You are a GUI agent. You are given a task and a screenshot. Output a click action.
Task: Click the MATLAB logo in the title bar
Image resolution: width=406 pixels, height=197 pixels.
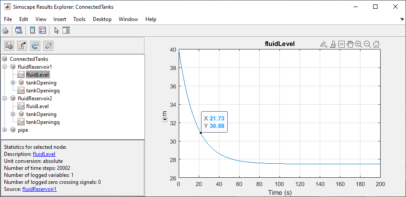(x=7, y=7)
